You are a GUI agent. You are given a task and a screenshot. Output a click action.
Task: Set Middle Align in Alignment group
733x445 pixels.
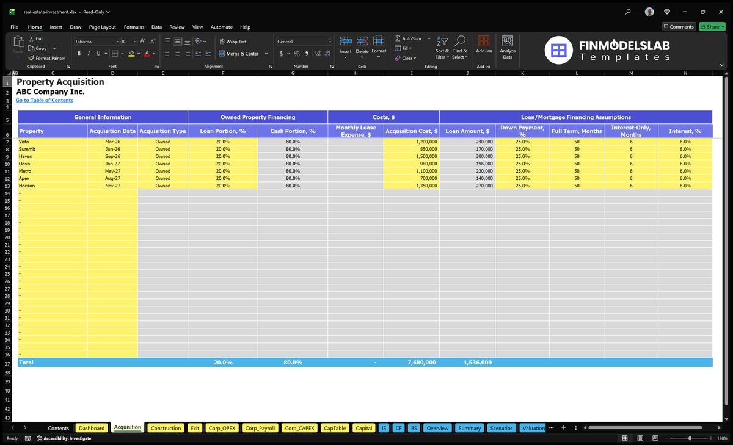177,42
